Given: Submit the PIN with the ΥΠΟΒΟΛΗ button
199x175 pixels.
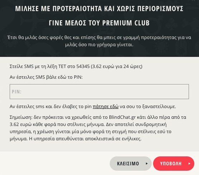Looking at the screenshot, I should [174, 164].
